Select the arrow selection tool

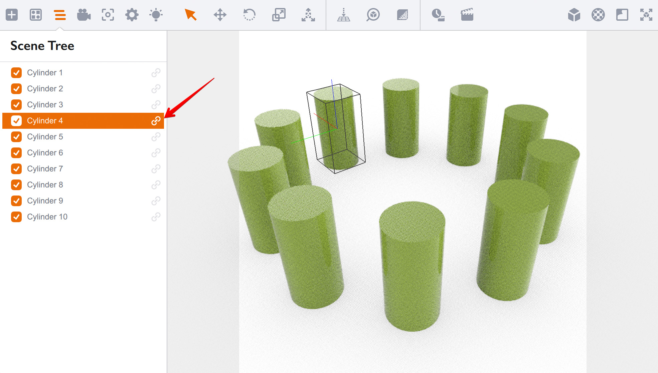pos(190,15)
